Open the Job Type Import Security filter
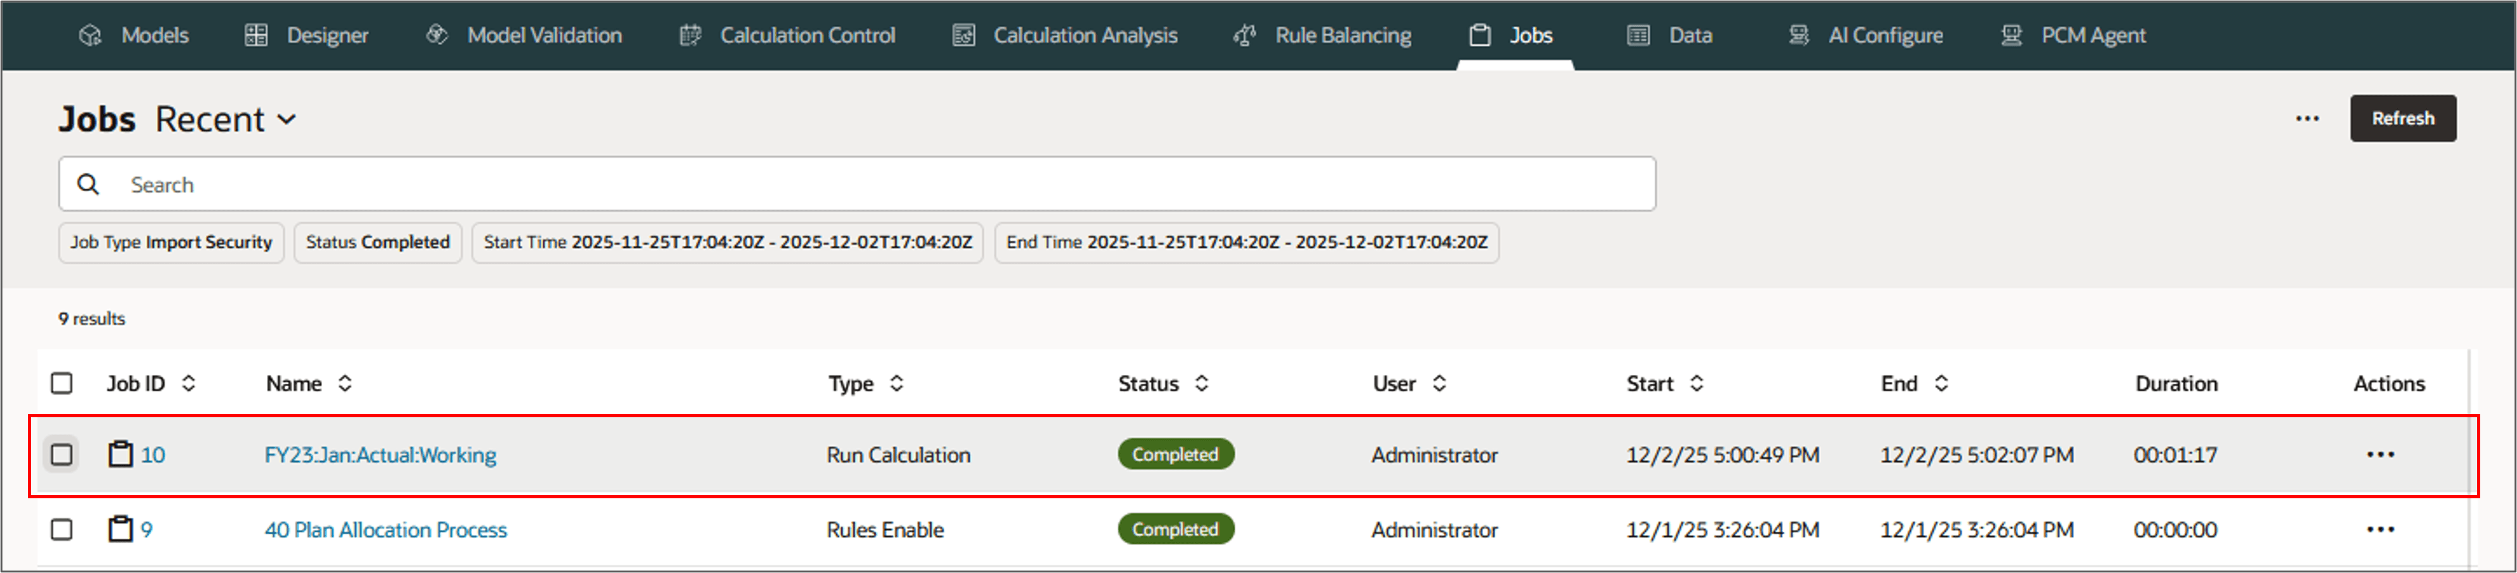Screen dimensions: 2517x573 click(171, 242)
